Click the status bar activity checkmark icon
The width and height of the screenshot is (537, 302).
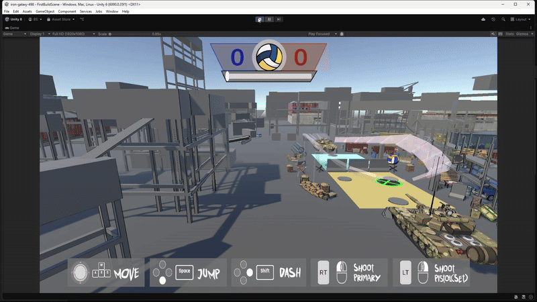click(531, 297)
